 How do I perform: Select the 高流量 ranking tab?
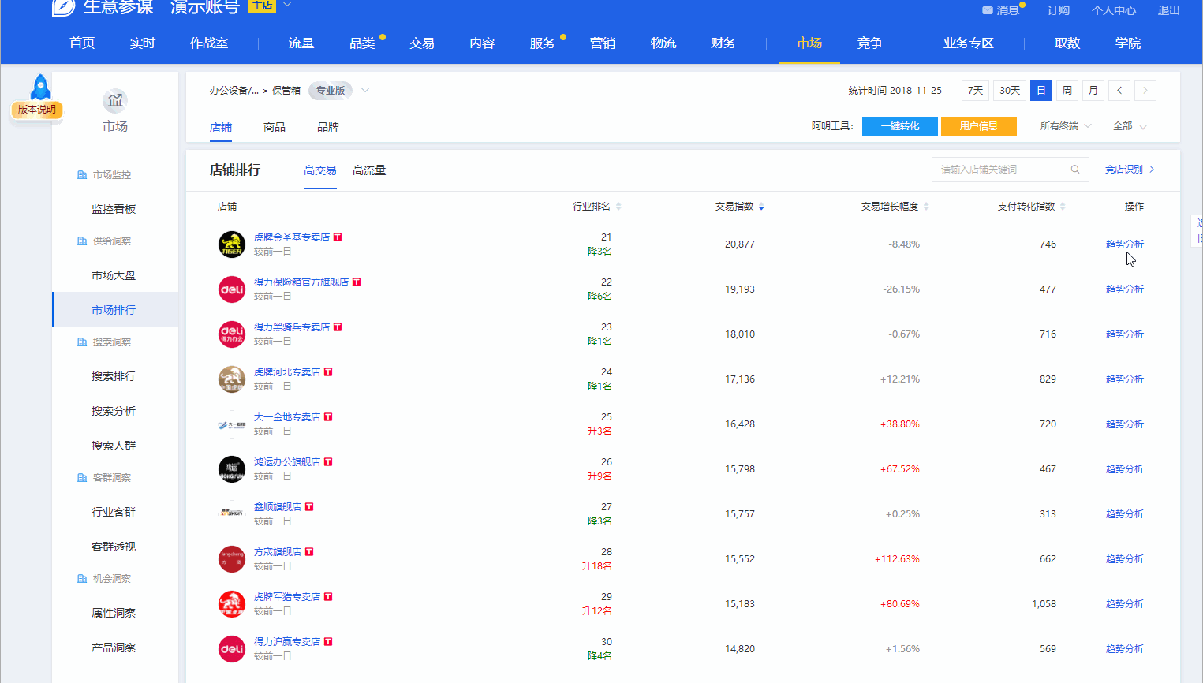click(x=369, y=170)
